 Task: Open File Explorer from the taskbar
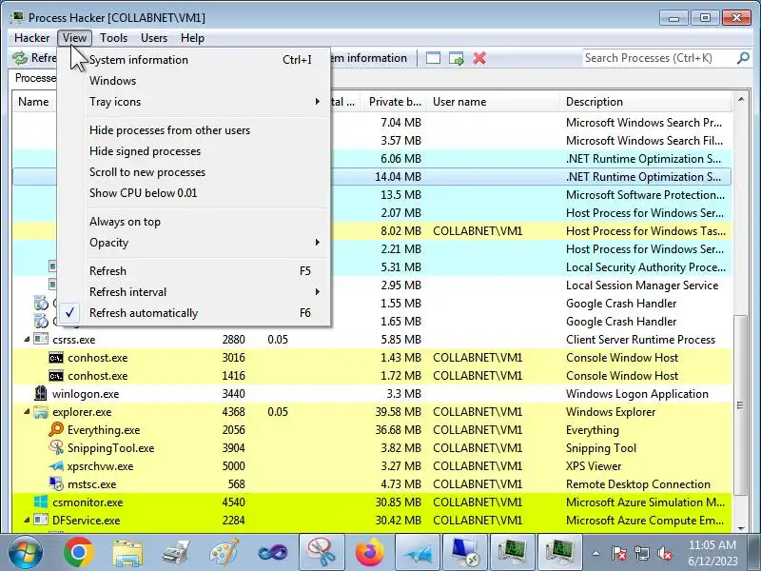click(x=127, y=553)
